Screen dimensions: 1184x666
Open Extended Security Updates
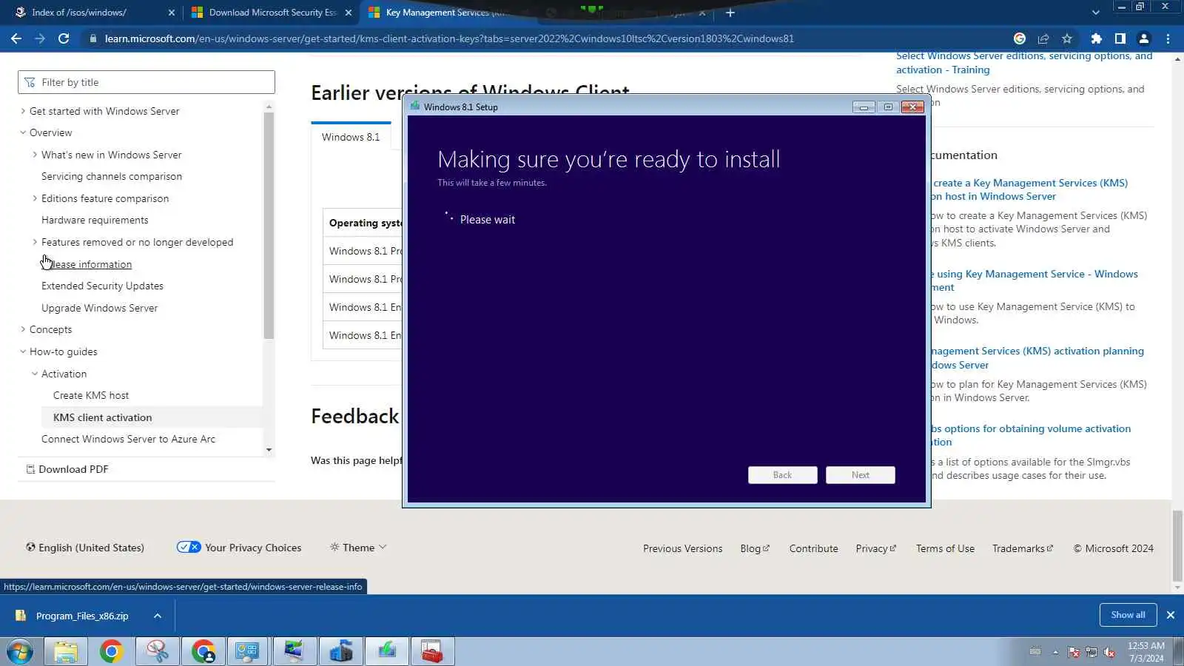pyautogui.click(x=102, y=286)
